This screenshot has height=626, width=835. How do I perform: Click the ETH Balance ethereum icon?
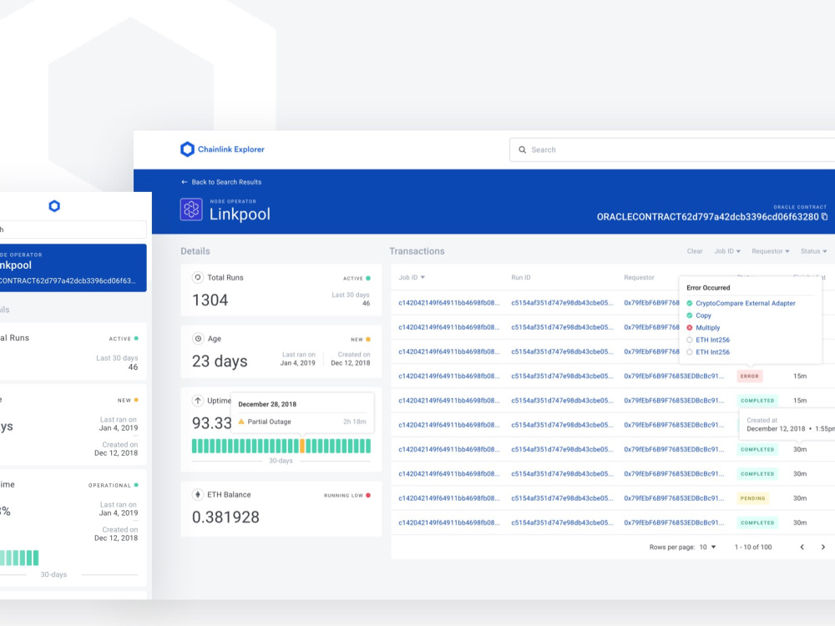tap(198, 494)
